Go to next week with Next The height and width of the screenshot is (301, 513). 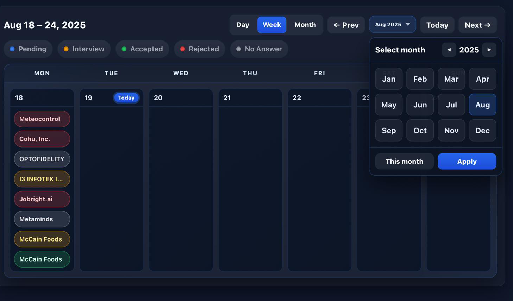pyautogui.click(x=477, y=25)
